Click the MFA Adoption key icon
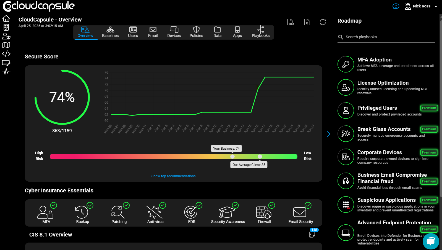Screen dimensions: 442x250 [346, 64]
